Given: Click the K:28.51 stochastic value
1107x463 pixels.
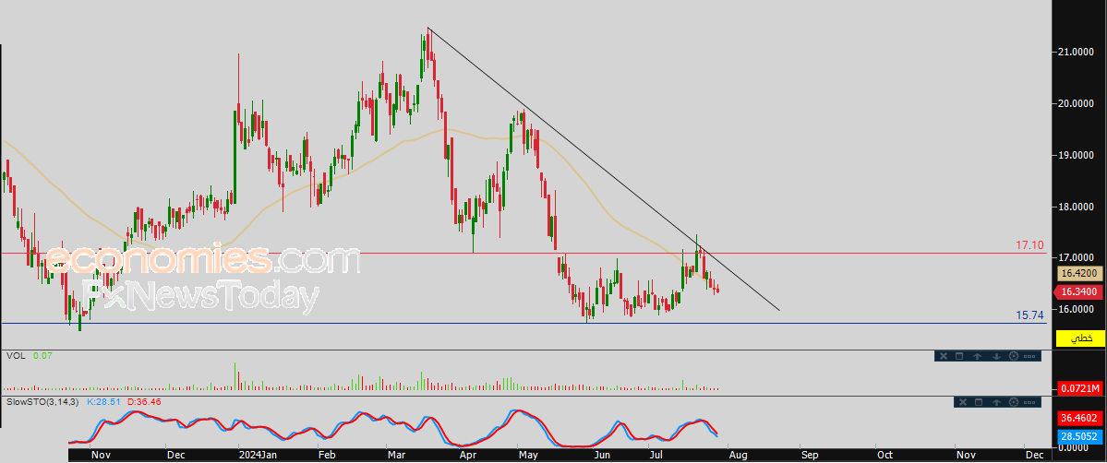Looking at the screenshot, I should [103, 401].
